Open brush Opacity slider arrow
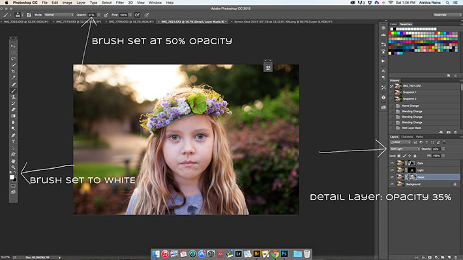Viewport: 463px width, 260px height. coord(98,15)
